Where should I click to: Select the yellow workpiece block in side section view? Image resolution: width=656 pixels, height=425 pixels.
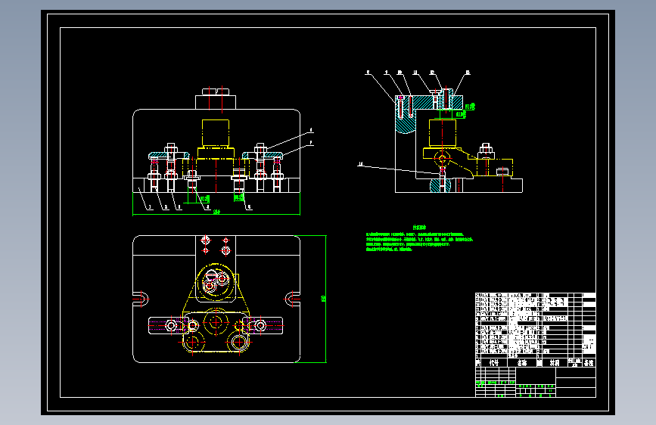pos(443,132)
